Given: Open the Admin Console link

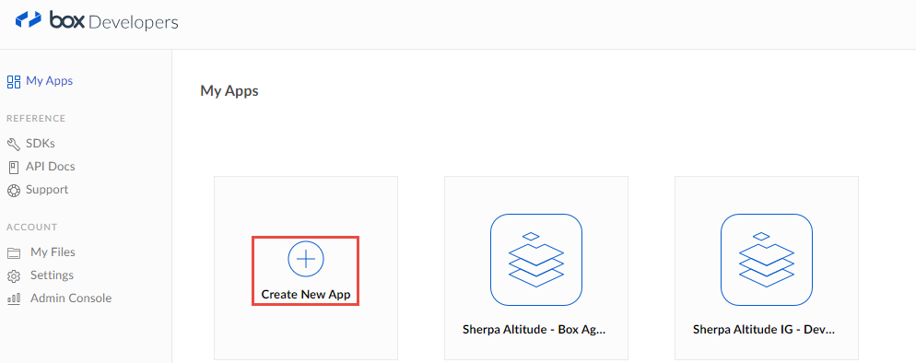Looking at the screenshot, I should 71,298.
